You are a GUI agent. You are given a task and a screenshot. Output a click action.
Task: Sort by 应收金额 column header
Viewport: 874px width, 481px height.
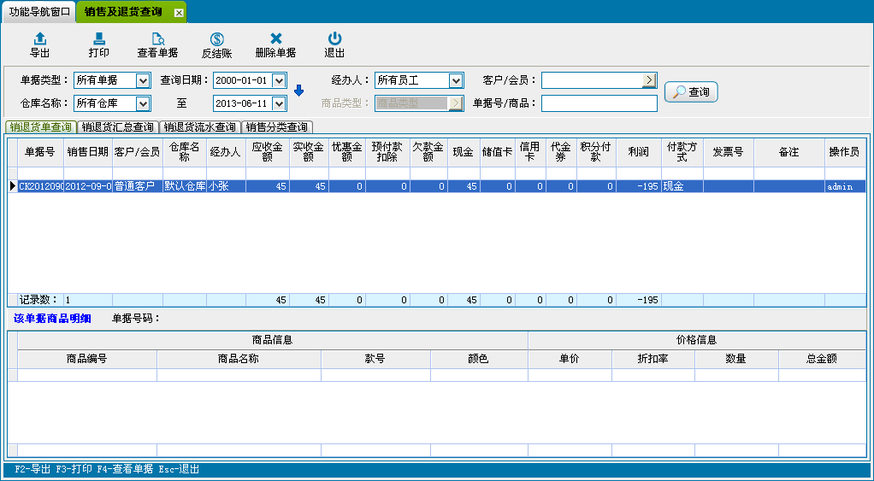coord(268,152)
